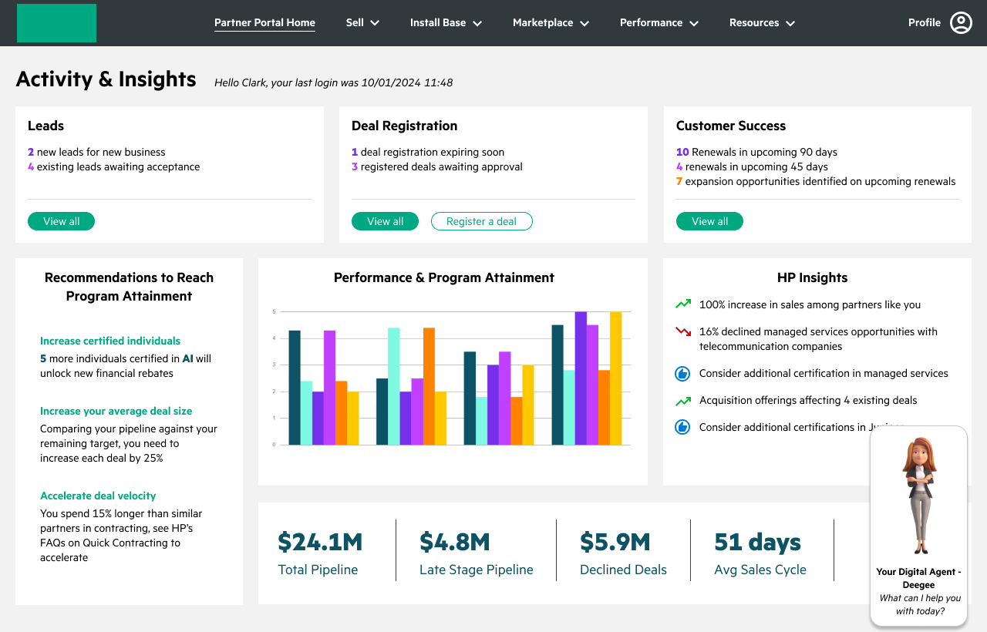This screenshot has height=632, width=987.
Task: Click the green trend arrow beside Acquisition offerings
Action: click(682, 401)
